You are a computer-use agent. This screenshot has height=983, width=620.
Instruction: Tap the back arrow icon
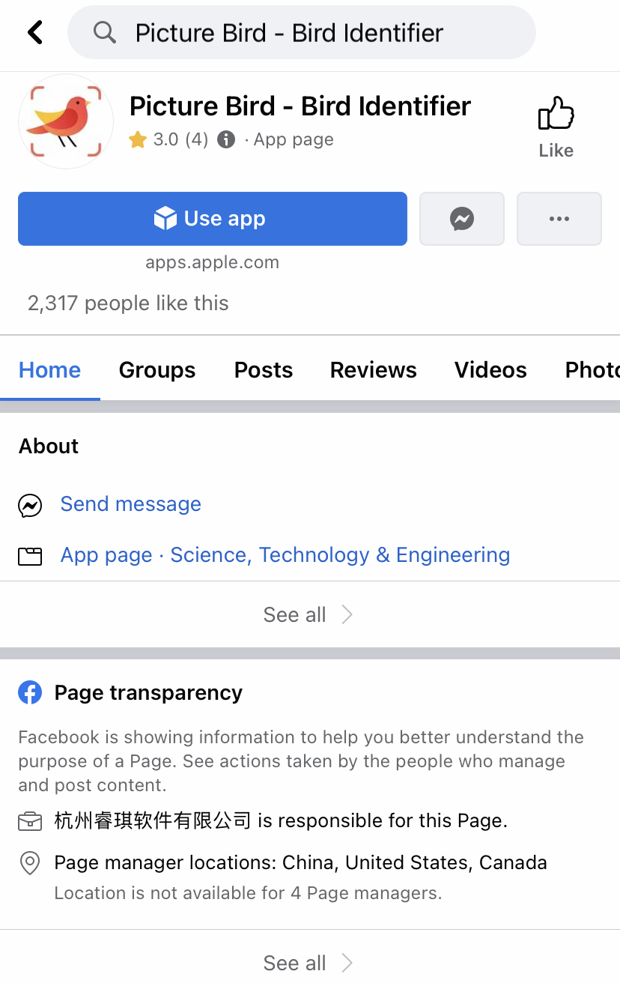click(x=35, y=32)
